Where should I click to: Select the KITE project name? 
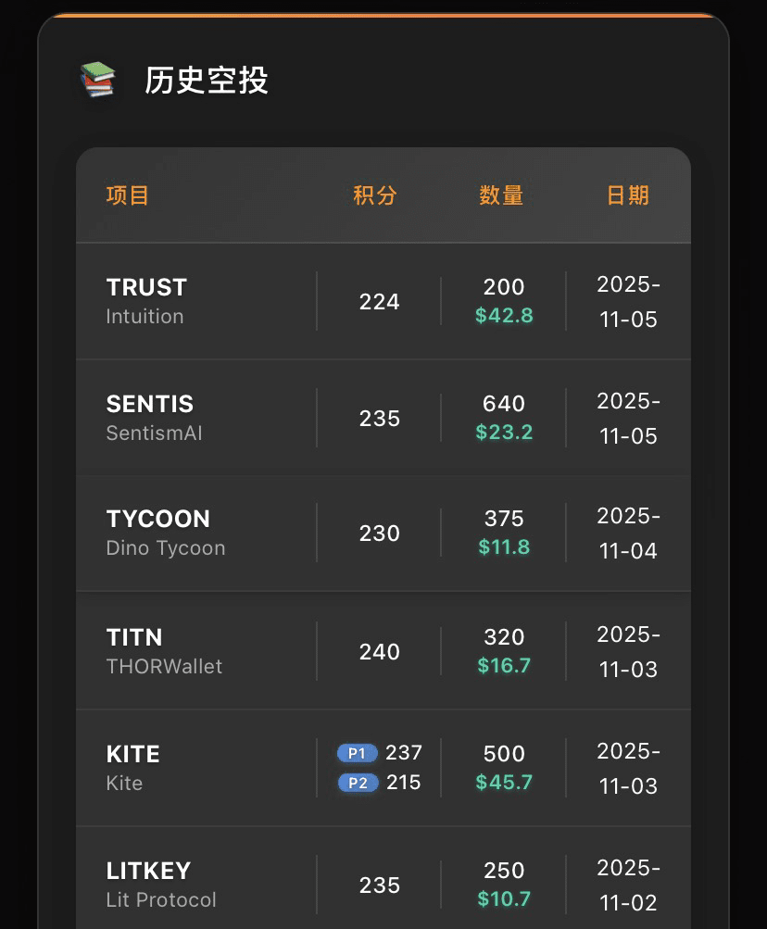coord(133,754)
